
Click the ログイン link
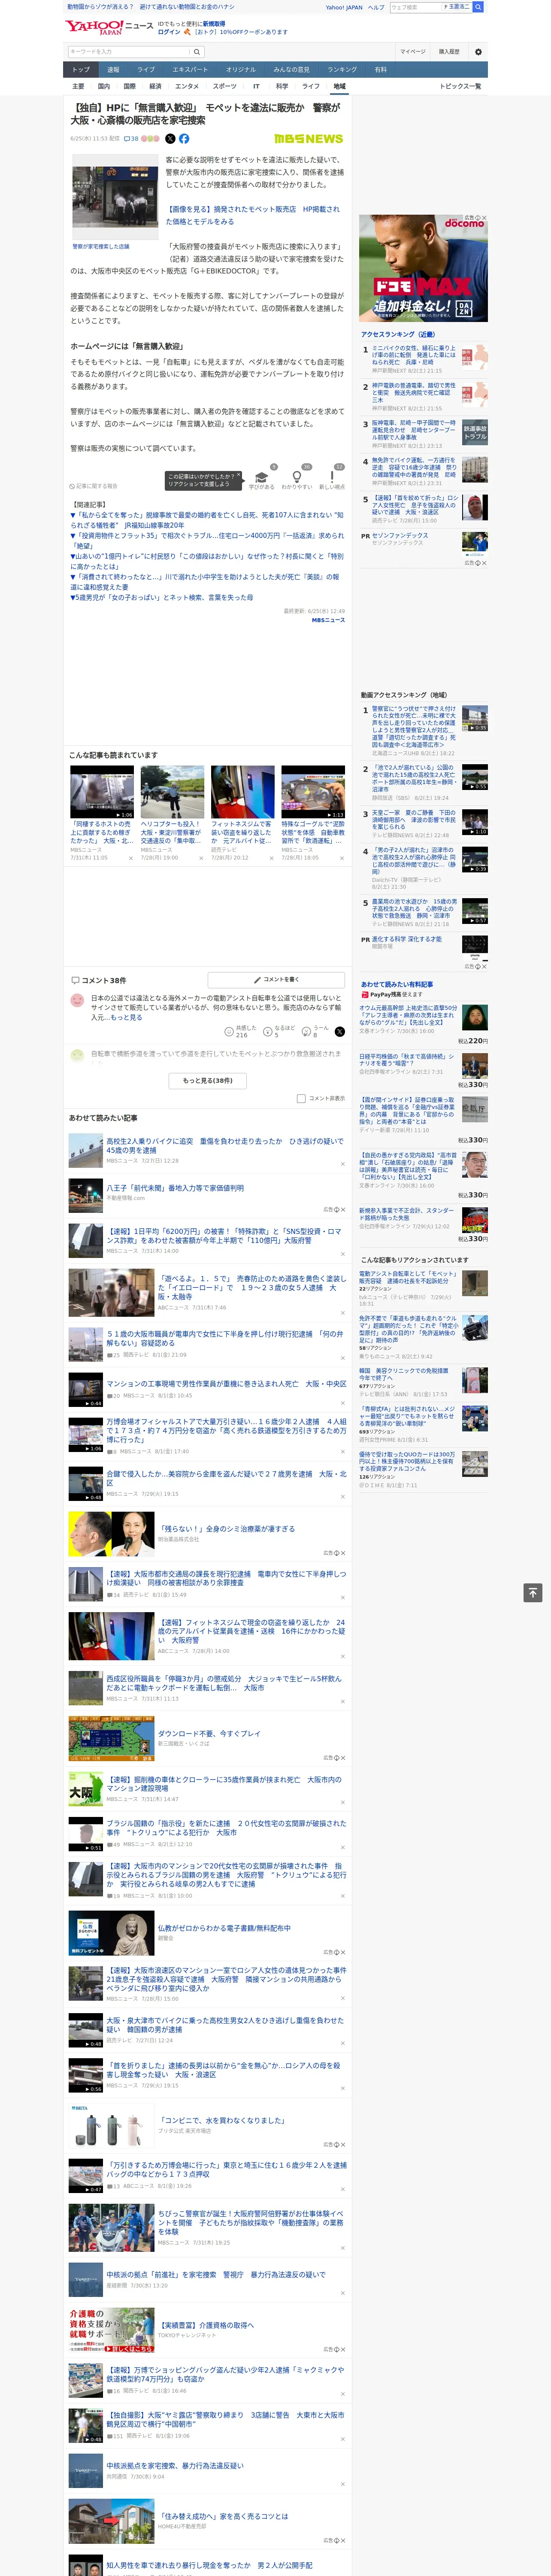[169, 32]
